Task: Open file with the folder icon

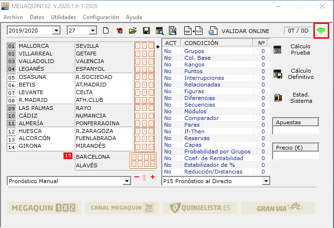Action: 133,31
